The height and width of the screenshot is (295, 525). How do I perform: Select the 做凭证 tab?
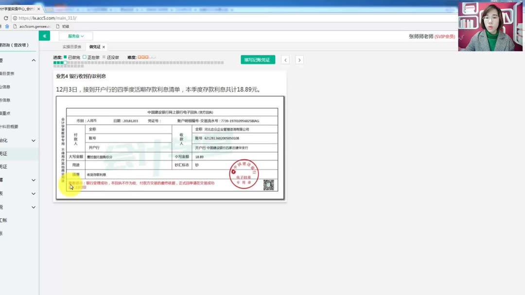point(95,47)
